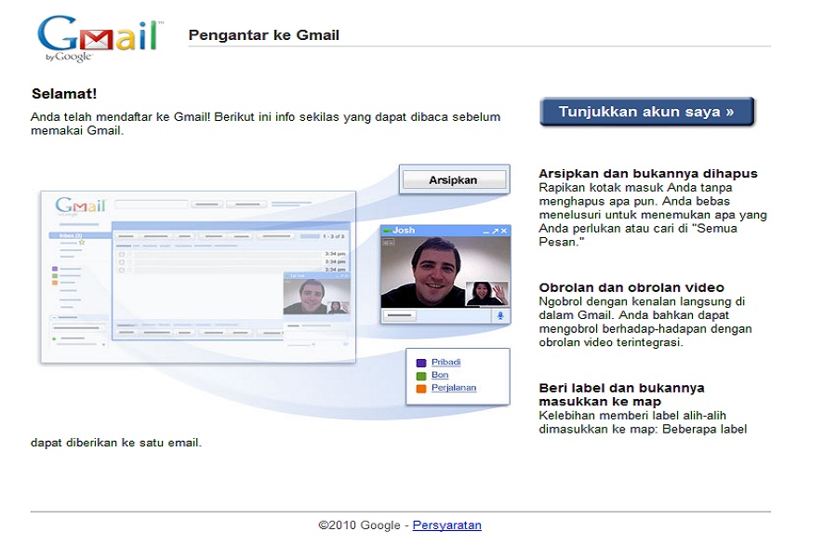Open Persyaratan link in the footer

pos(446,525)
